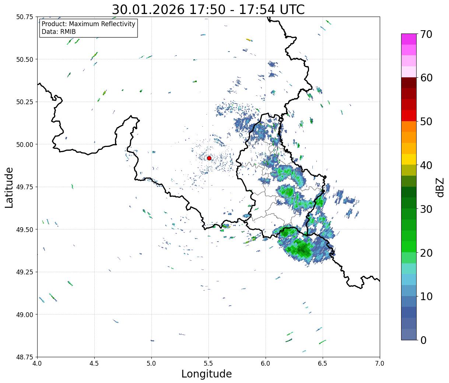Click the colorbar tick label 40

(x=426, y=165)
